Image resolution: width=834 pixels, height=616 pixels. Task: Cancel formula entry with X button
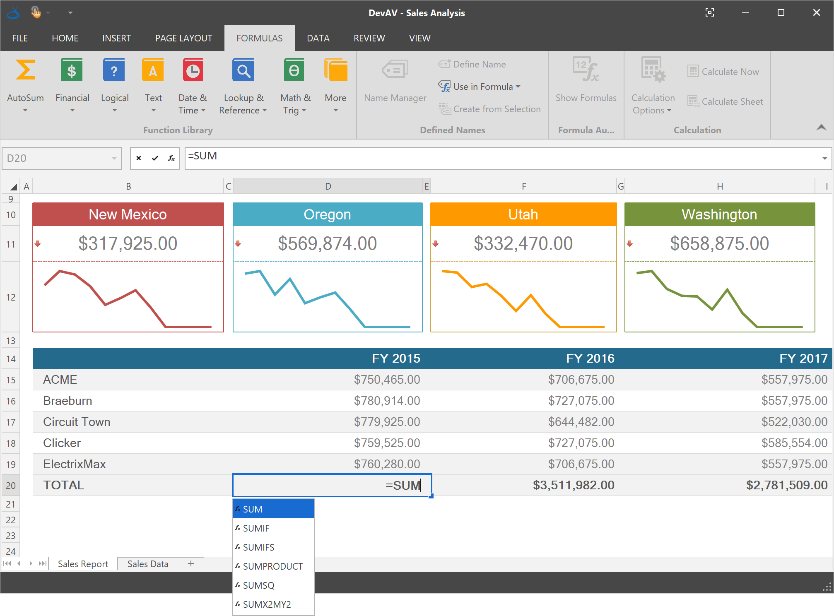[x=139, y=158]
